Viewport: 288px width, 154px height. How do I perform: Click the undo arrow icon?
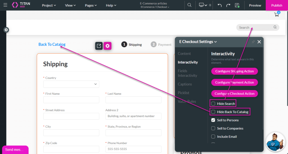[x=220, y=5]
